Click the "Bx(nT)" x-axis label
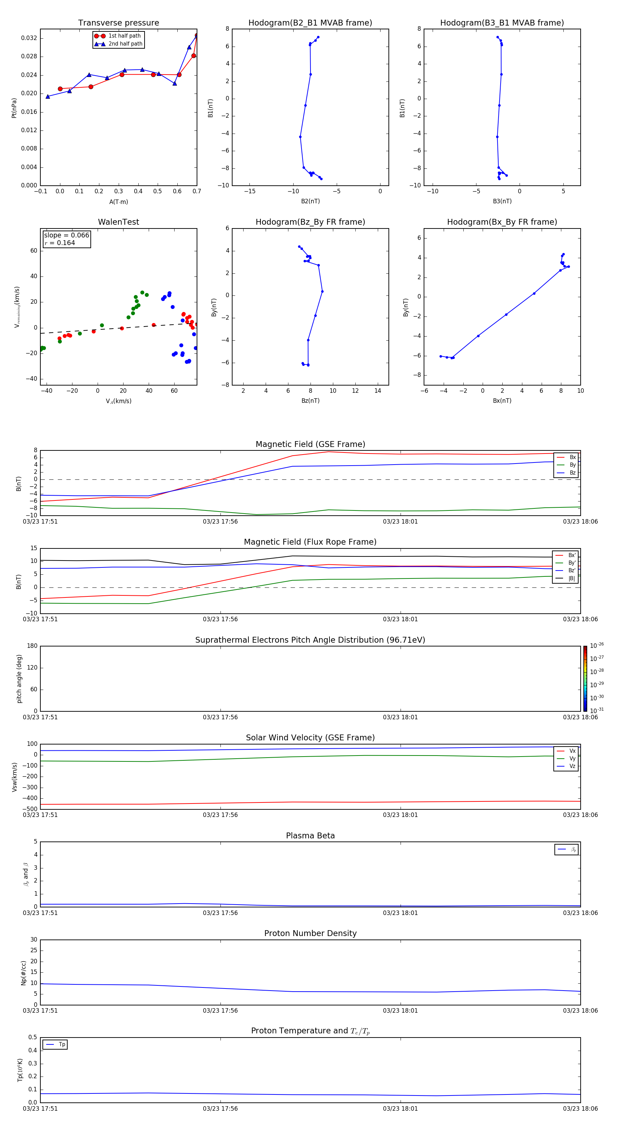 click(502, 401)
